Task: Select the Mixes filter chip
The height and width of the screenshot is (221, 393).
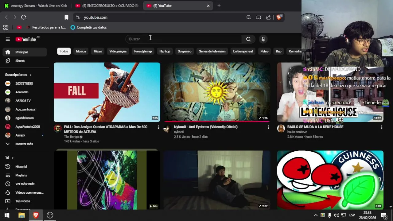Action: tap(98, 51)
